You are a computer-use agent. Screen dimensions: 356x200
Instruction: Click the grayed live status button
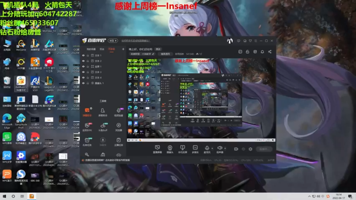(x=264, y=149)
